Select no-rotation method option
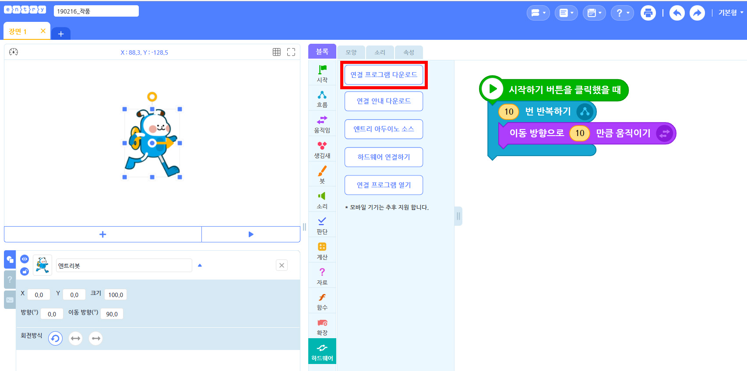The width and height of the screenshot is (747, 371). [x=96, y=338]
